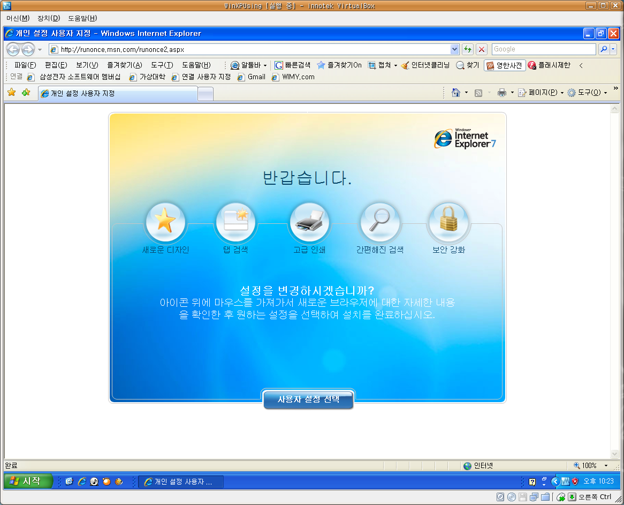
Task: Click the search magnifier button
Action: 604,49
